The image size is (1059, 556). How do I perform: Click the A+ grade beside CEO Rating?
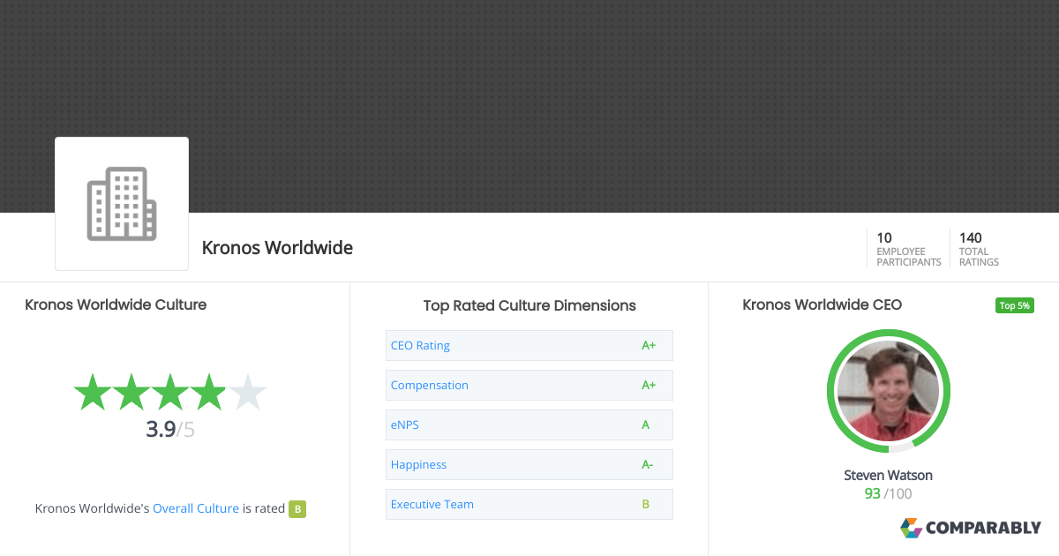click(x=649, y=345)
